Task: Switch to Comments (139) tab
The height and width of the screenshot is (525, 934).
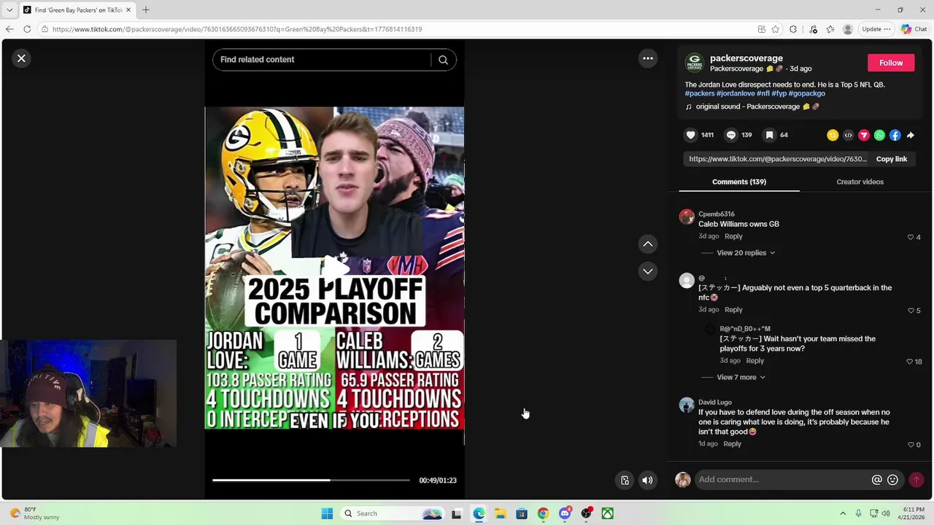Action: pyautogui.click(x=739, y=182)
